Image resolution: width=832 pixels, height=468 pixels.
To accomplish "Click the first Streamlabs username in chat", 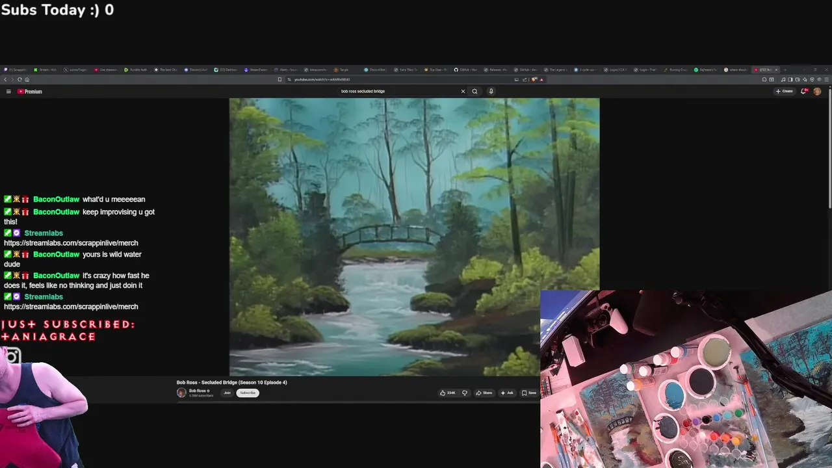I will tap(44, 233).
